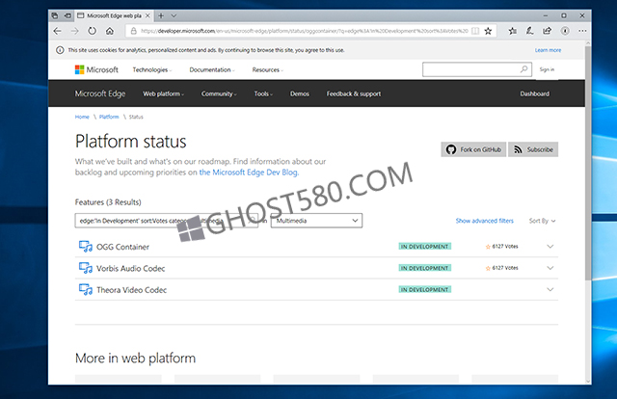
Task: Expand the Technologies menu
Action: coord(152,69)
